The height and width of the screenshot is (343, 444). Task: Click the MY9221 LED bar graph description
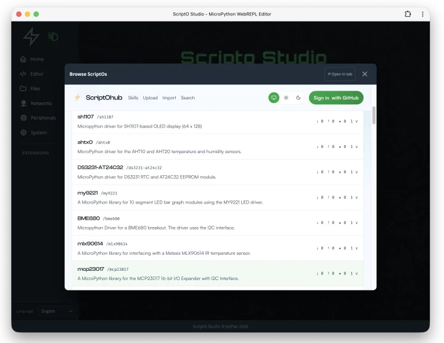170,202
